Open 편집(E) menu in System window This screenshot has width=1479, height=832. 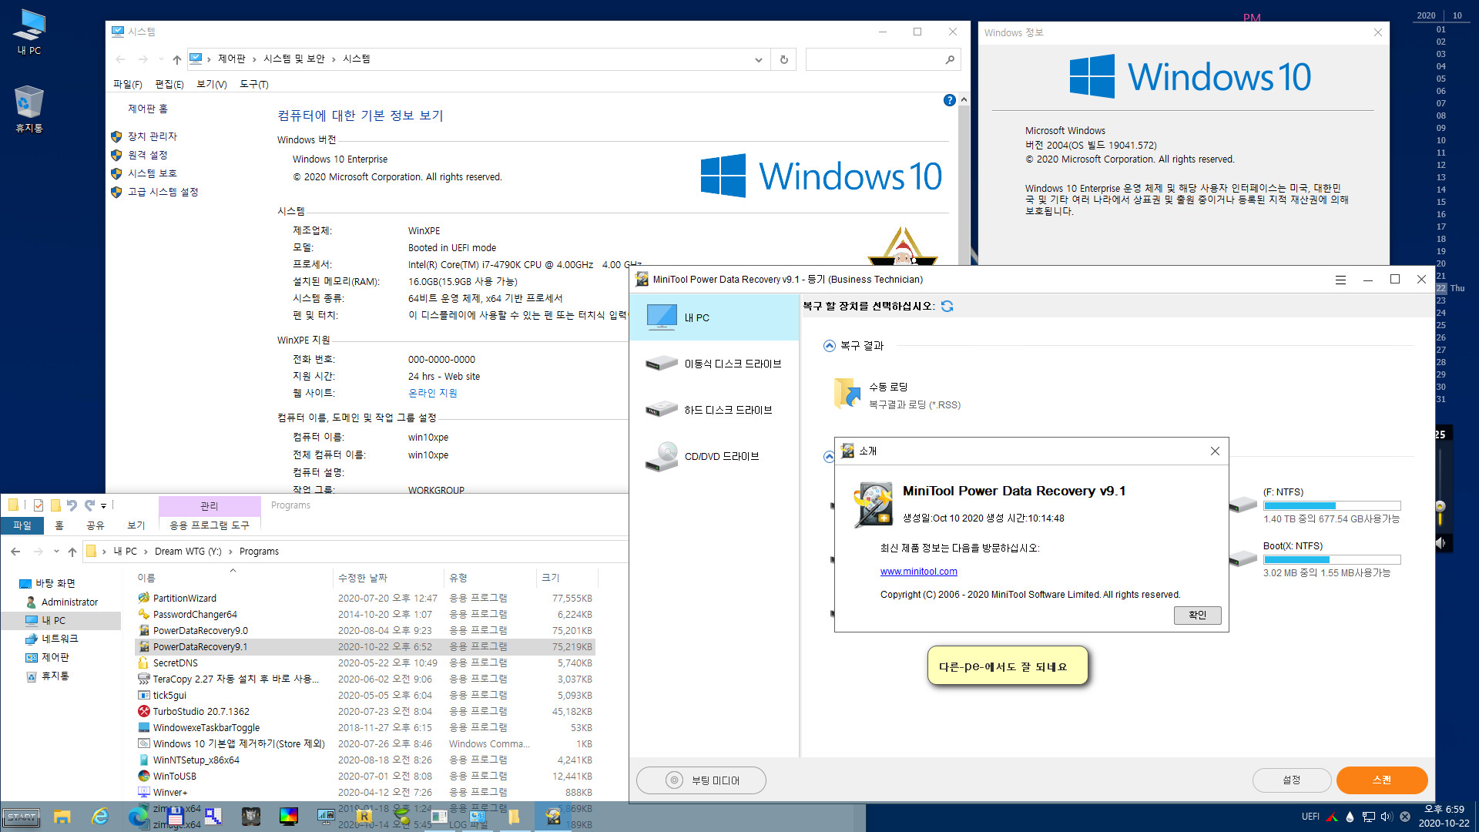[169, 84]
